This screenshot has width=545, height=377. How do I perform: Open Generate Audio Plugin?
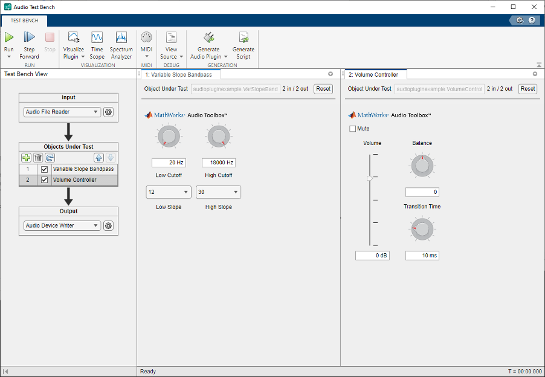[208, 37]
